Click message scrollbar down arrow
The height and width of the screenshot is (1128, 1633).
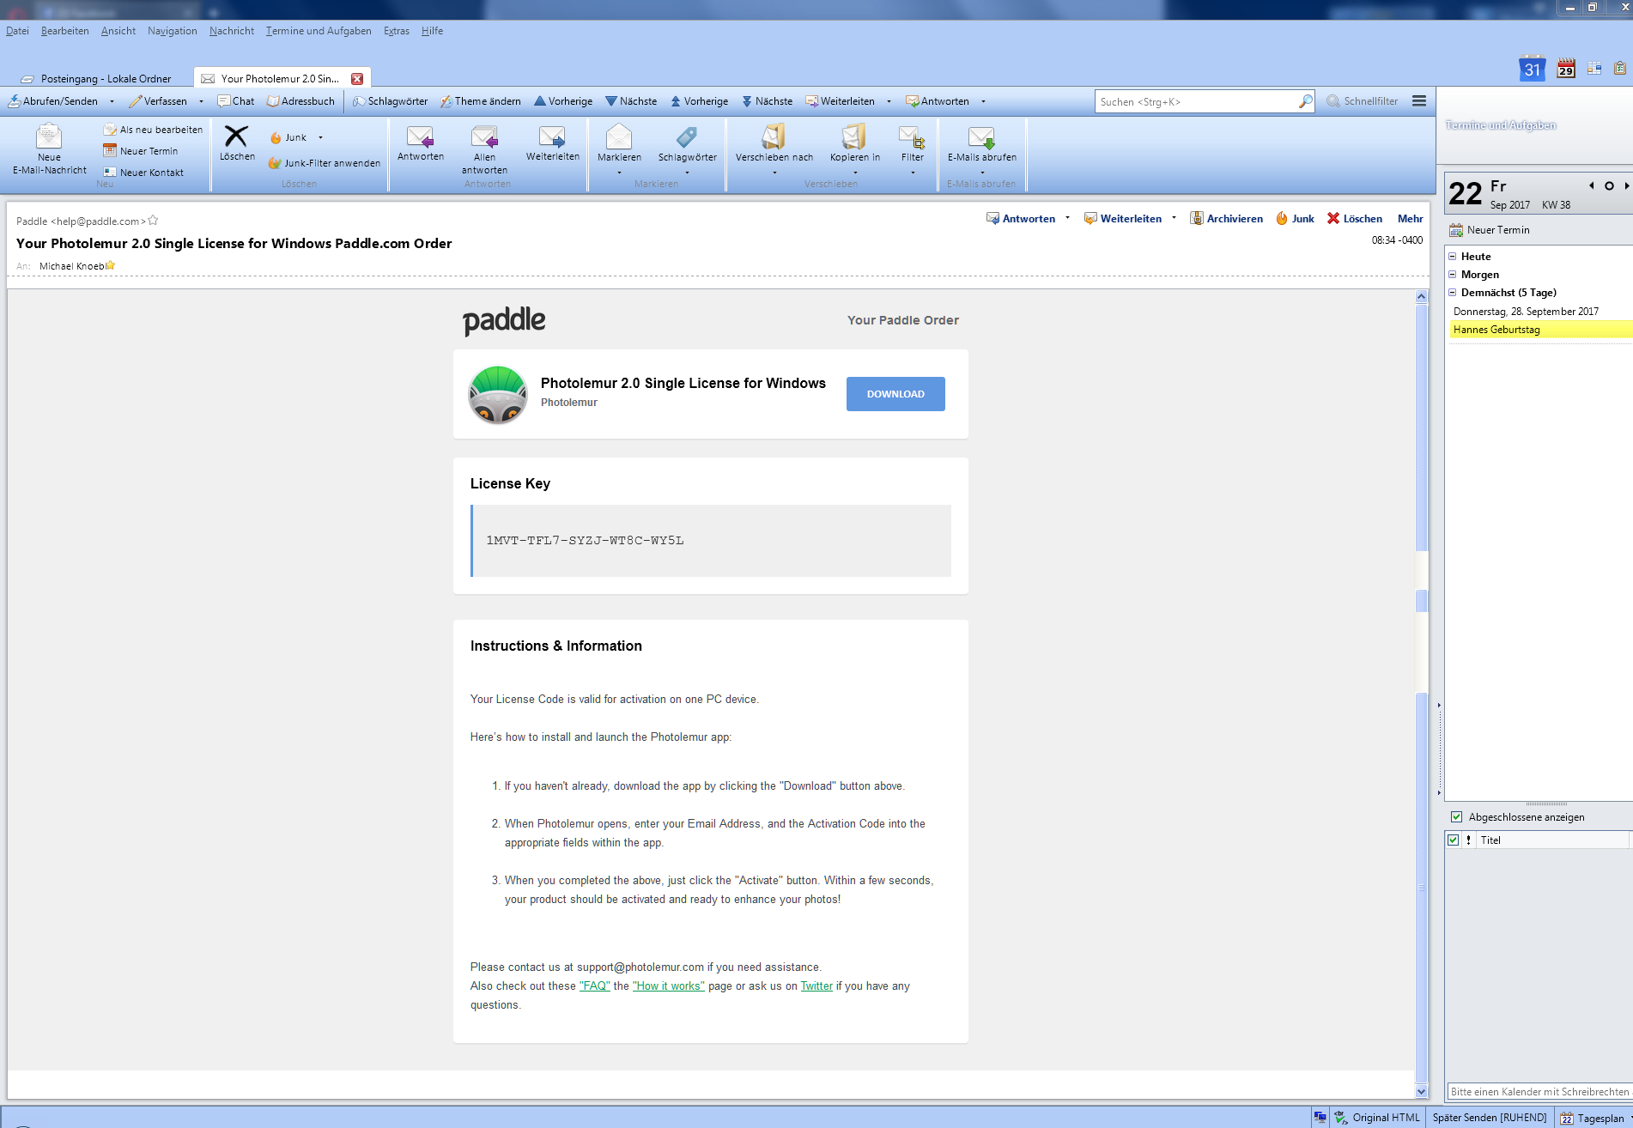[x=1421, y=1092]
